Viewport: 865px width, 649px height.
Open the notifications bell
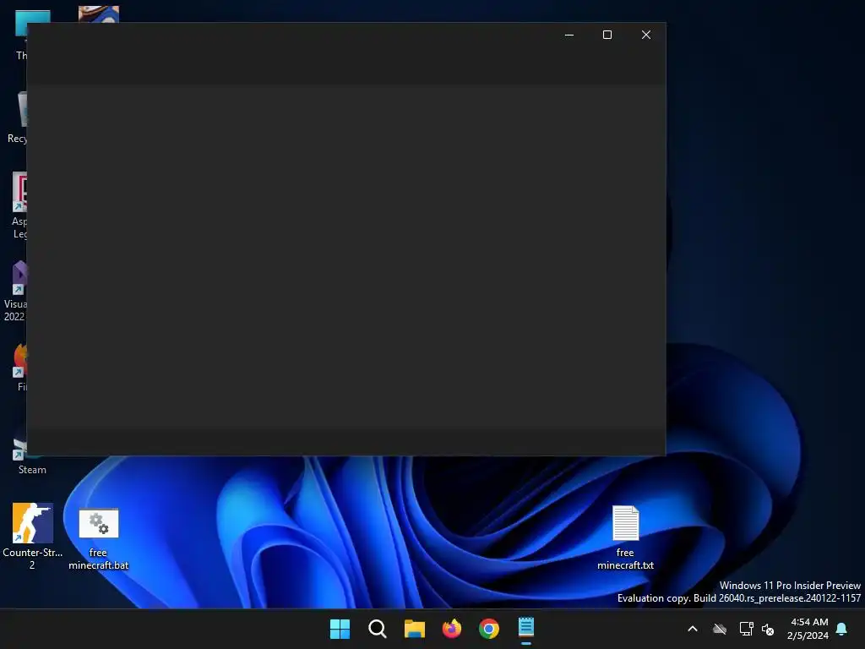coord(842,629)
